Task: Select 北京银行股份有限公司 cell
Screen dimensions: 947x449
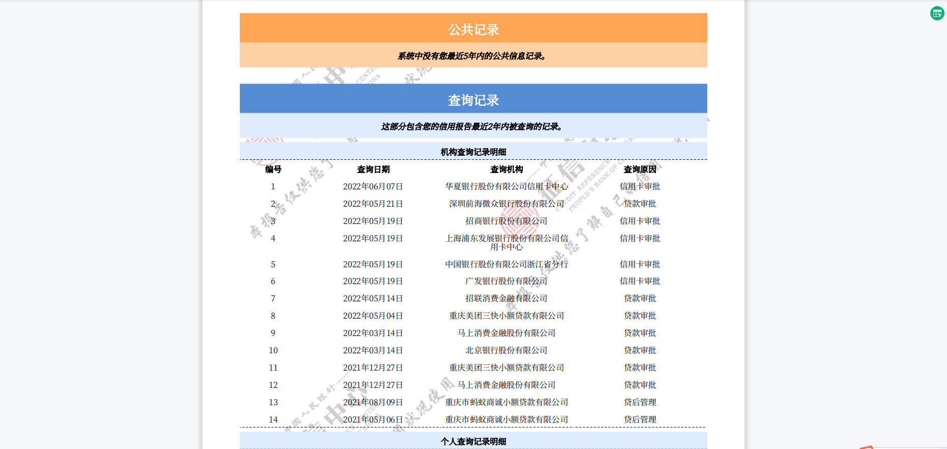Action: click(507, 350)
